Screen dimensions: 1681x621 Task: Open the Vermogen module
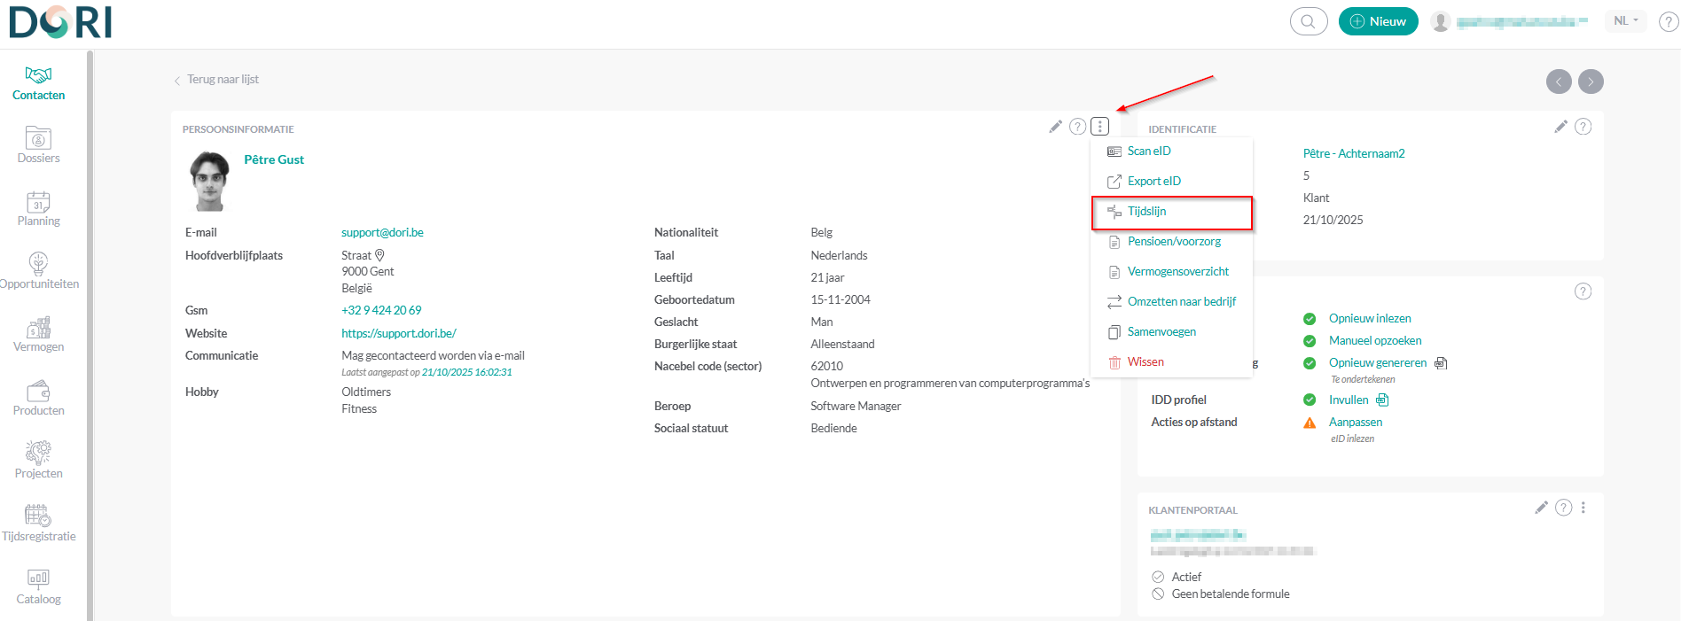(38, 334)
